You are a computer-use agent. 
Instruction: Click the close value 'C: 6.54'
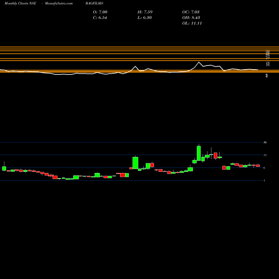[x=100, y=18]
